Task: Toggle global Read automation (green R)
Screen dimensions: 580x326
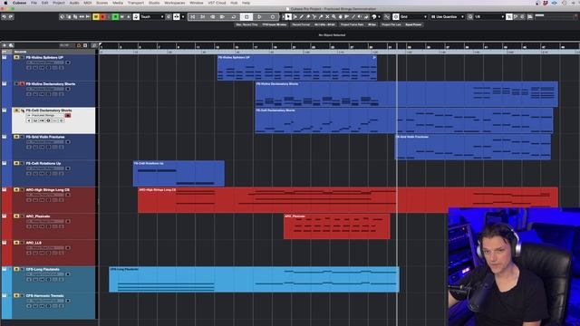Action: (x=115, y=16)
